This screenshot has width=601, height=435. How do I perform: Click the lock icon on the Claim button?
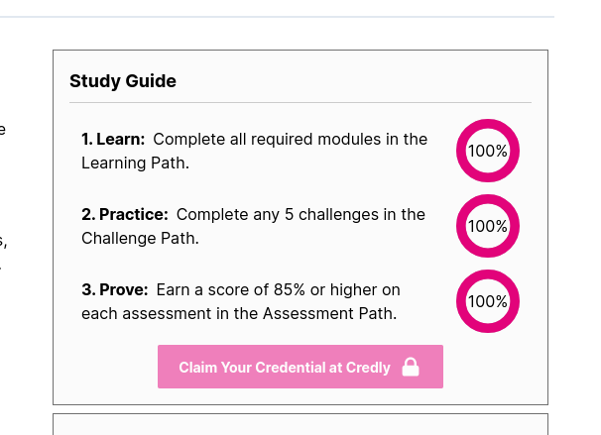click(411, 368)
